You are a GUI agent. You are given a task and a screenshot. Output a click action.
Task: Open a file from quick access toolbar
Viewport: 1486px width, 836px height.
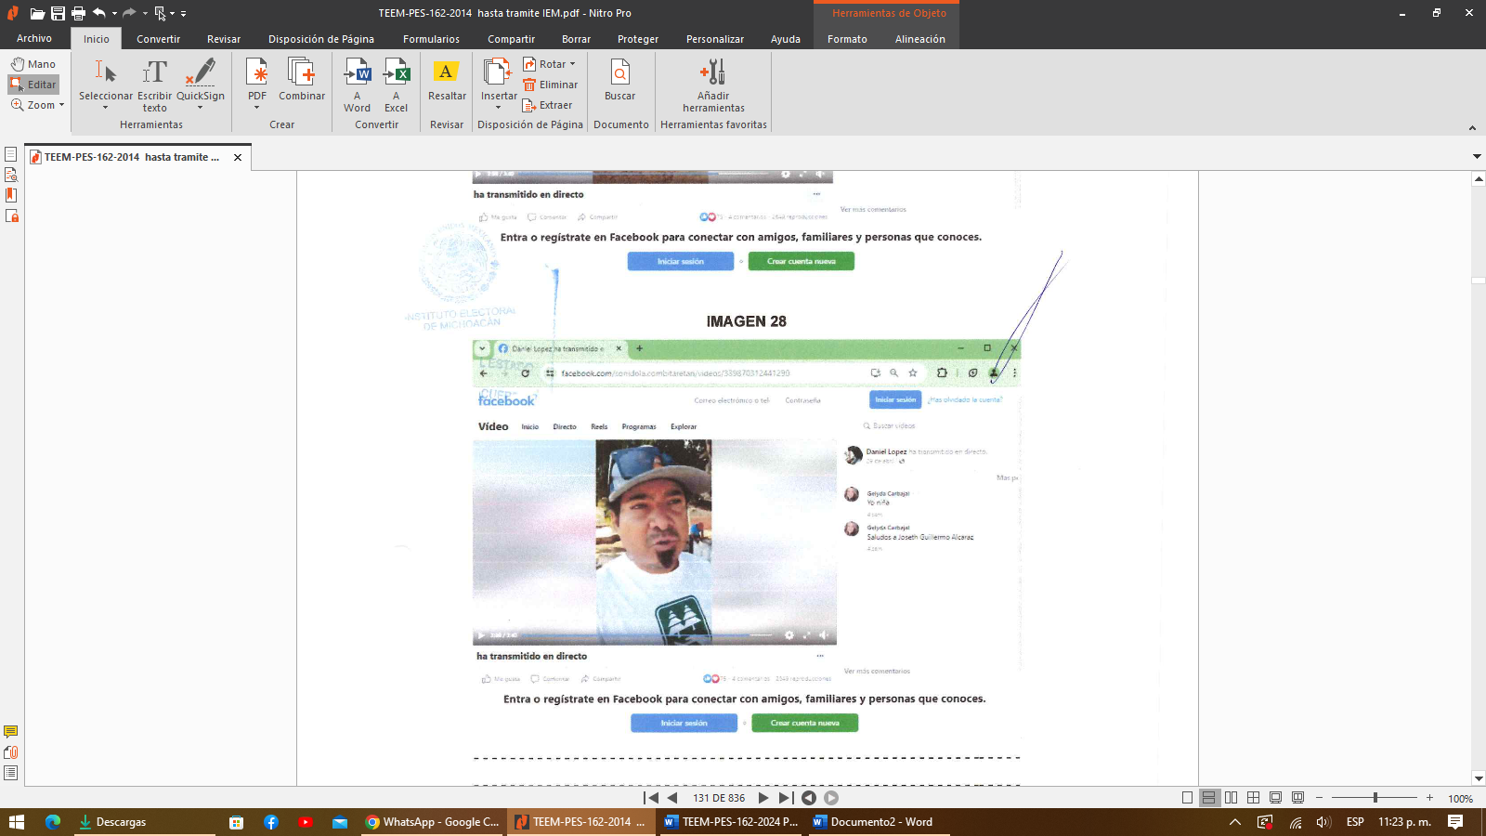[37, 13]
